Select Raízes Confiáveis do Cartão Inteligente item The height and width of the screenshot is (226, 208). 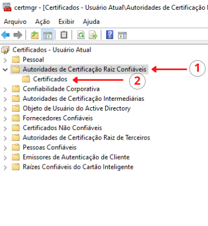[x=78, y=167]
